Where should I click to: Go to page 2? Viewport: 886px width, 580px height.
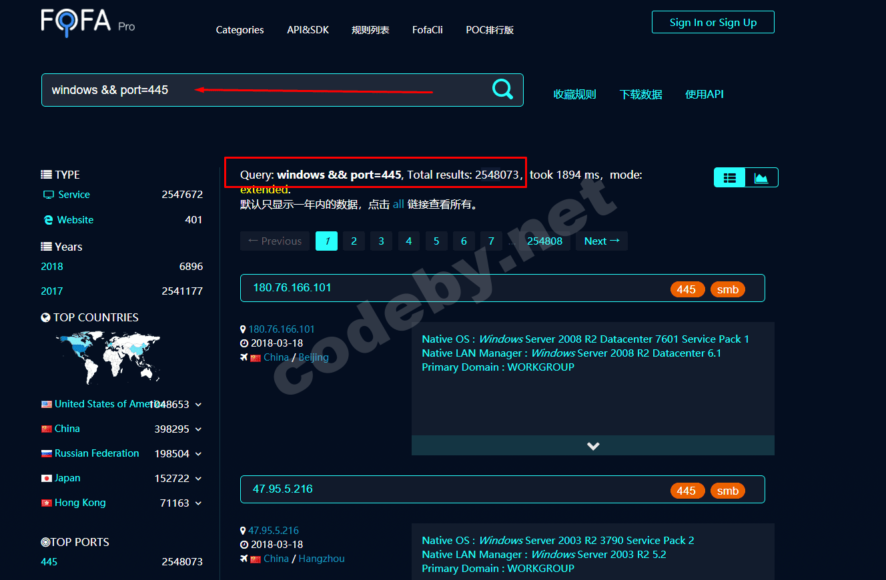point(354,241)
